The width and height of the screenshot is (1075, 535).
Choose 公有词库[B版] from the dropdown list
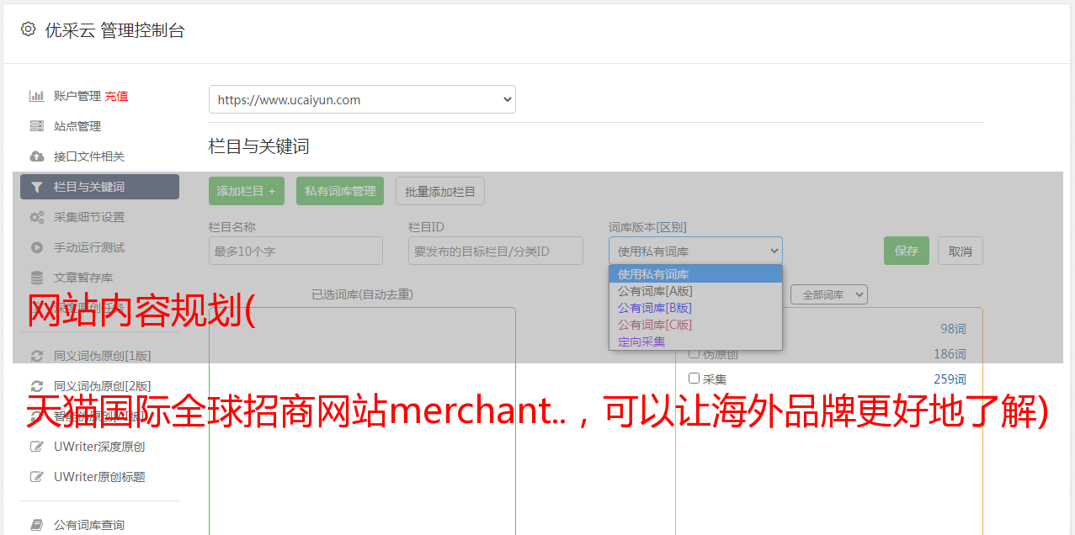pyautogui.click(x=695, y=308)
